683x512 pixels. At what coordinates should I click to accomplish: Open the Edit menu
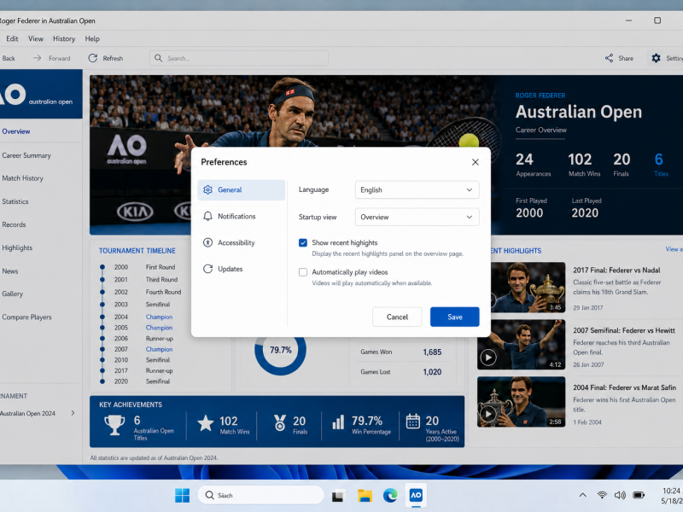point(12,38)
